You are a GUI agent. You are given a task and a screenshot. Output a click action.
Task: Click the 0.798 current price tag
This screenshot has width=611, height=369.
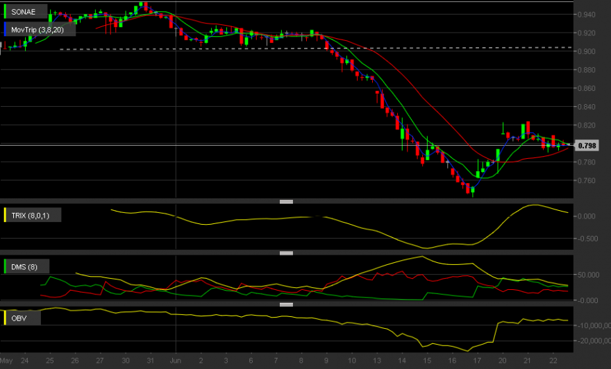tap(587, 146)
